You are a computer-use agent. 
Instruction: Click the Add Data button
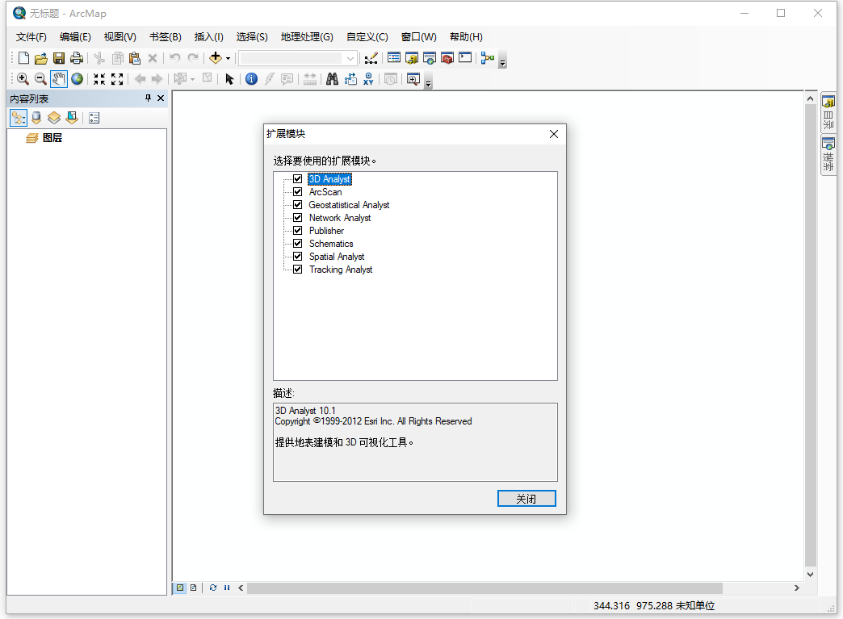(215, 58)
